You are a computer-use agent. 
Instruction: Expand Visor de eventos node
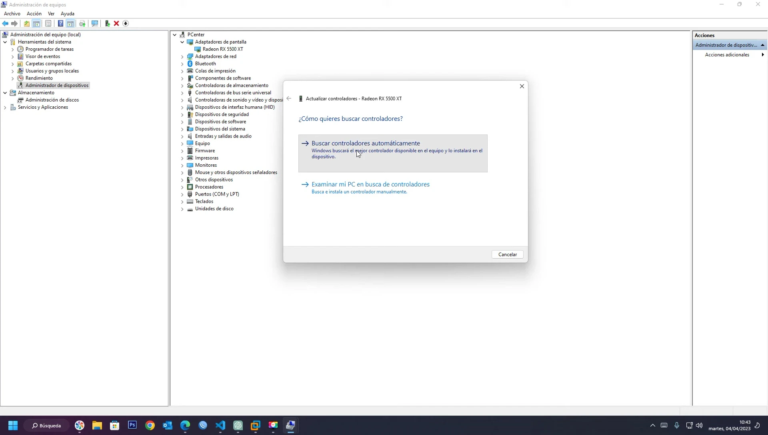[12, 57]
